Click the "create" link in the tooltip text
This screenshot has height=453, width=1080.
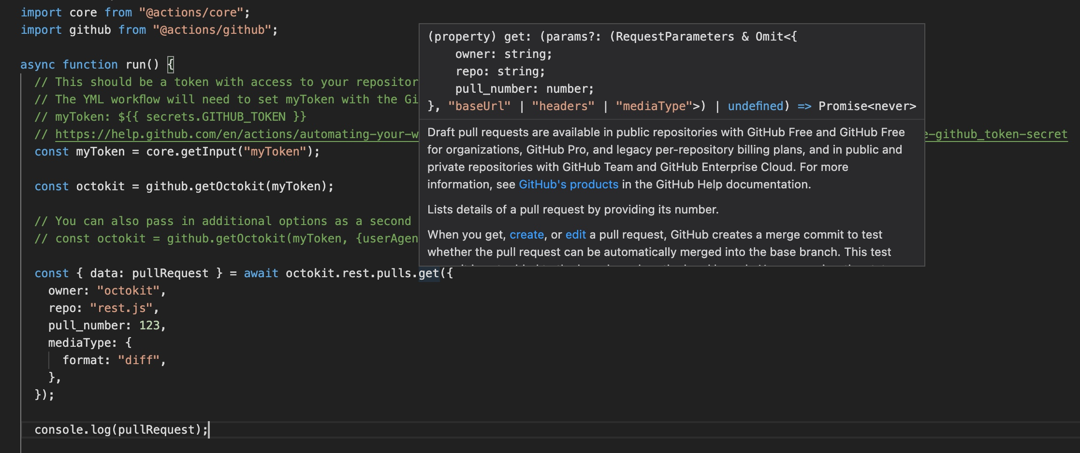coord(526,234)
